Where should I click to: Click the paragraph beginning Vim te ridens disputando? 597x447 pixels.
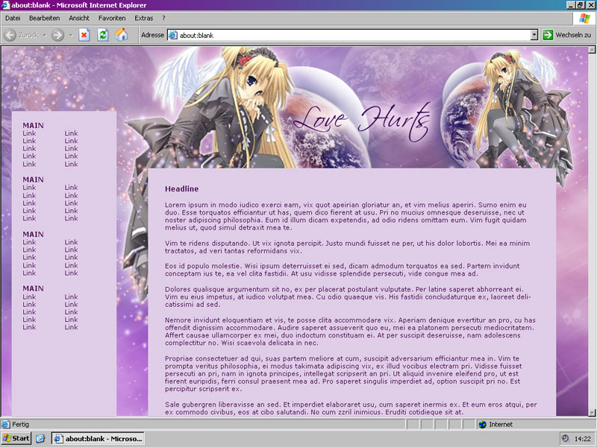point(347,247)
